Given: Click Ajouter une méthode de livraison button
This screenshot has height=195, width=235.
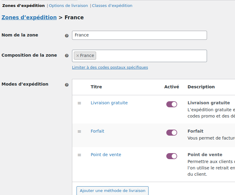Looking at the screenshot, I should click(x=112, y=191).
